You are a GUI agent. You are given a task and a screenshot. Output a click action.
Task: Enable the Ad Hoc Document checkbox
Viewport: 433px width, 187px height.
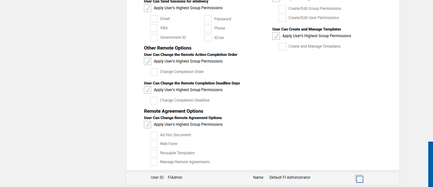click(154, 135)
